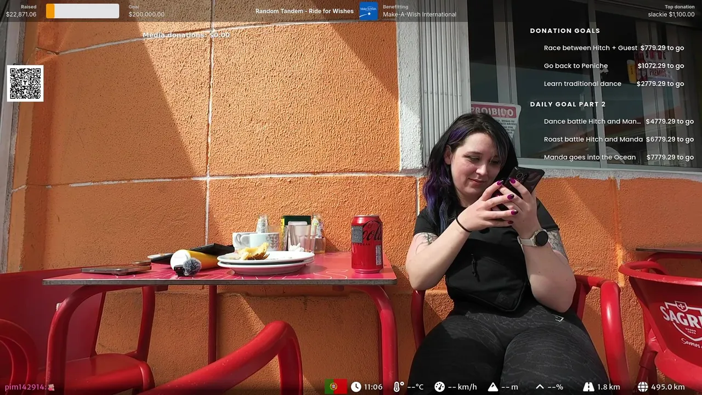Click the clock icon beside 11:06
702x395 pixels.
[x=356, y=387]
